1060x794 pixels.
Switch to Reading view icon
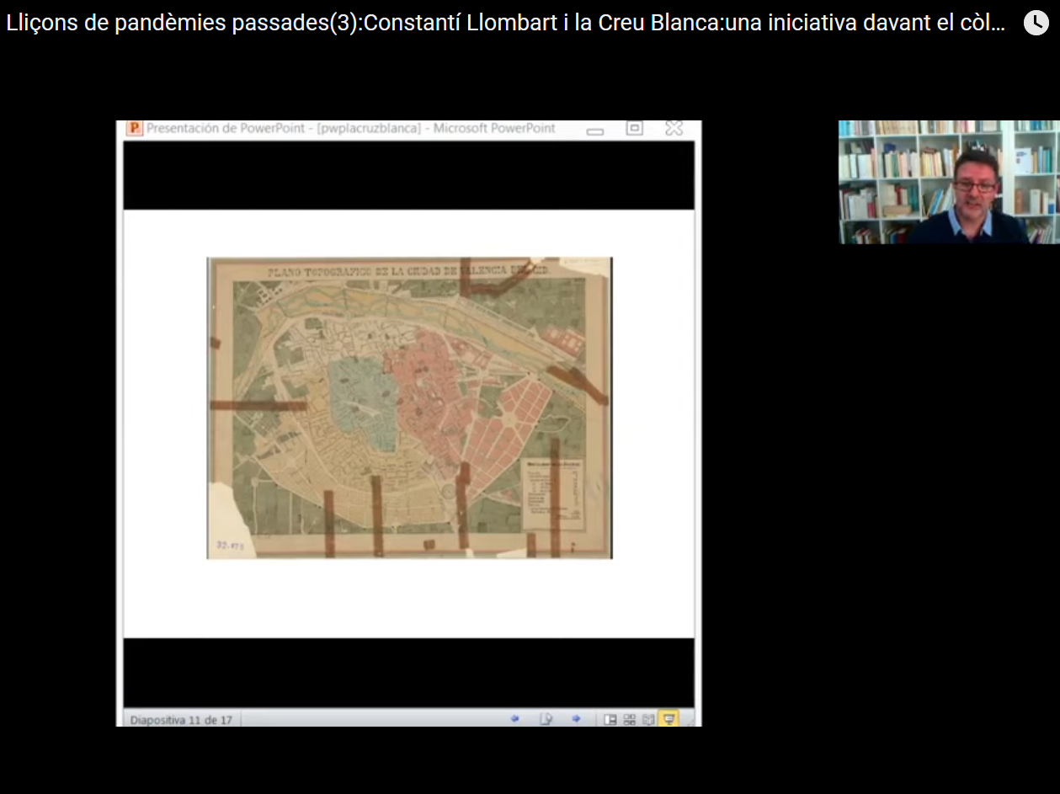648,720
